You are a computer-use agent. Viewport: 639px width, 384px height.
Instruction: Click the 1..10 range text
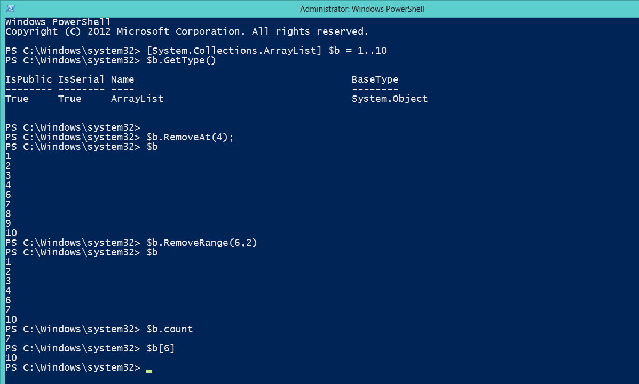pyautogui.click(x=372, y=51)
